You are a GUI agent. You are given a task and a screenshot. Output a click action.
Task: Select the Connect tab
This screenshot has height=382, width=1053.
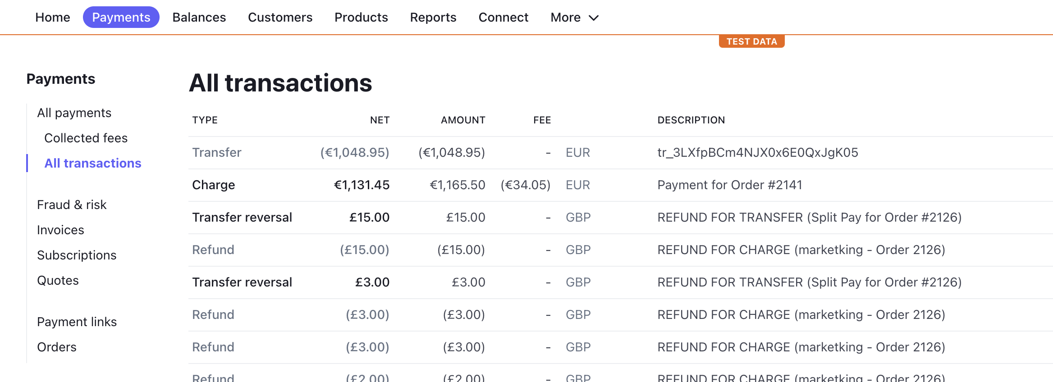504,17
